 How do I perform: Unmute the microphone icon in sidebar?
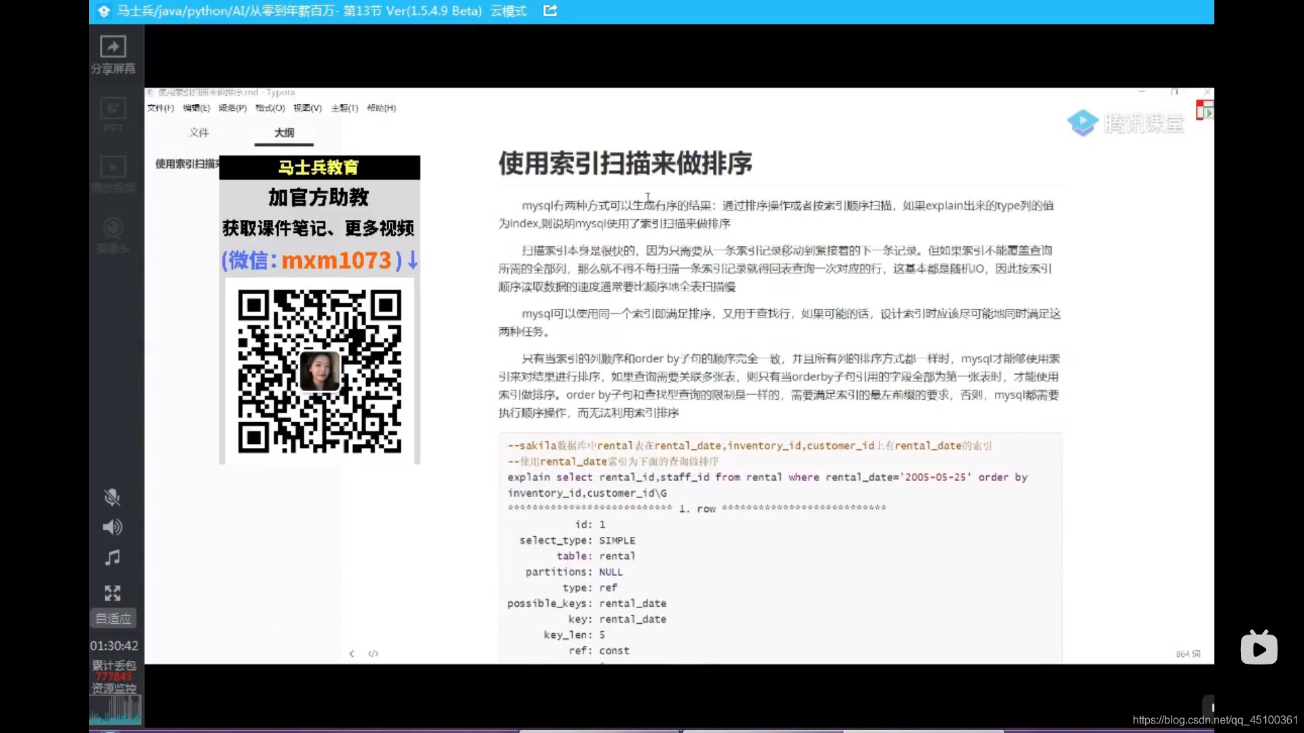(x=112, y=497)
